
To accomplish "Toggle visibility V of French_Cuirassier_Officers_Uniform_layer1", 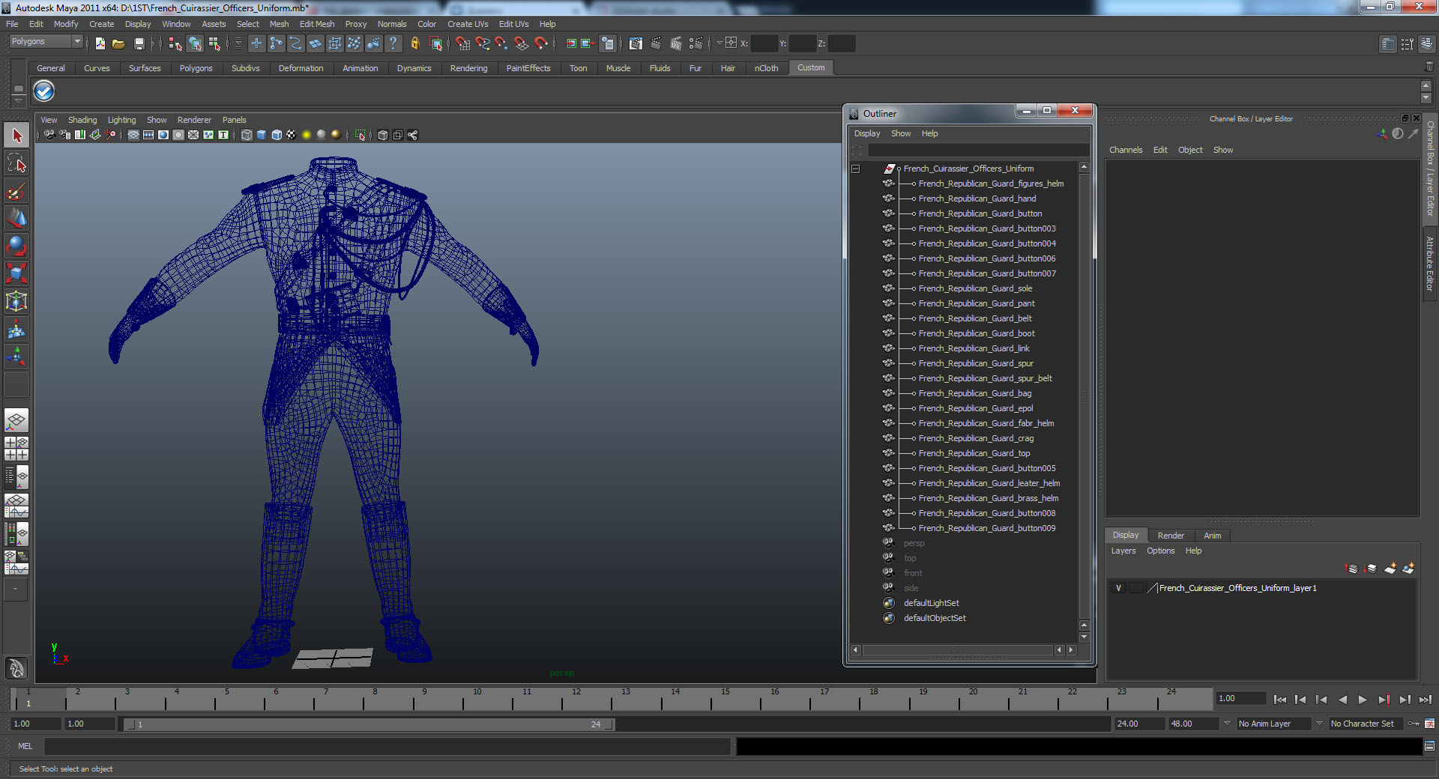I will click(x=1118, y=588).
